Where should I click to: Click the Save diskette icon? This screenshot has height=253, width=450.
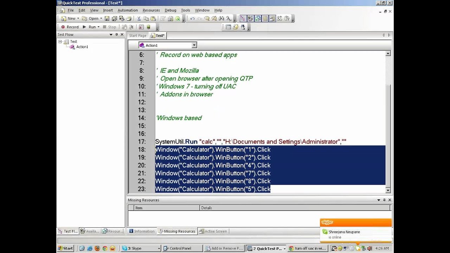107,18
